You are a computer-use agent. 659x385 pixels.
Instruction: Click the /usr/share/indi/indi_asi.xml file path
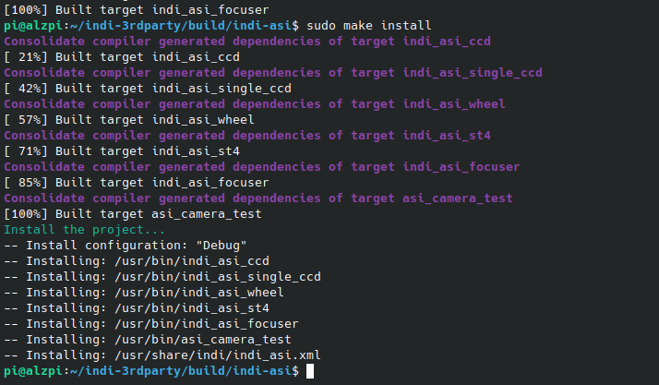(x=217, y=355)
